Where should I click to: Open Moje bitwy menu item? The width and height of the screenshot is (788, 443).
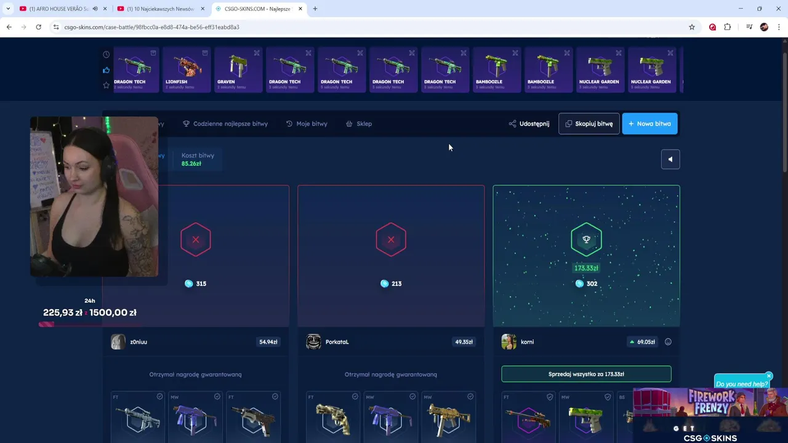click(x=307, y=124)
